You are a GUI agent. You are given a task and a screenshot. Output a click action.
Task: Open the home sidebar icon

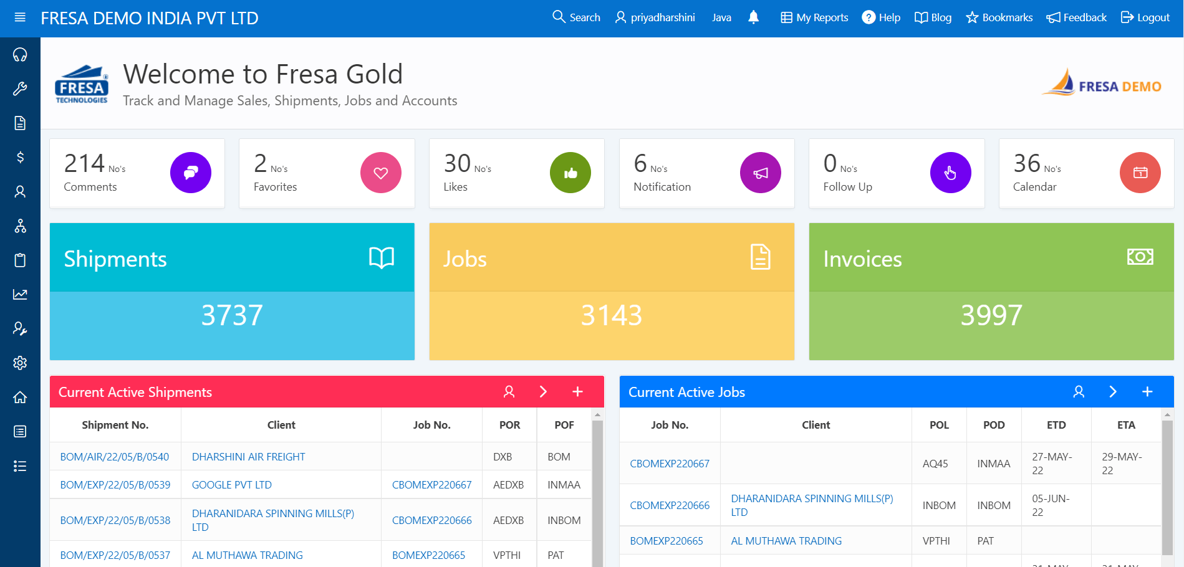tap(20, 397)
